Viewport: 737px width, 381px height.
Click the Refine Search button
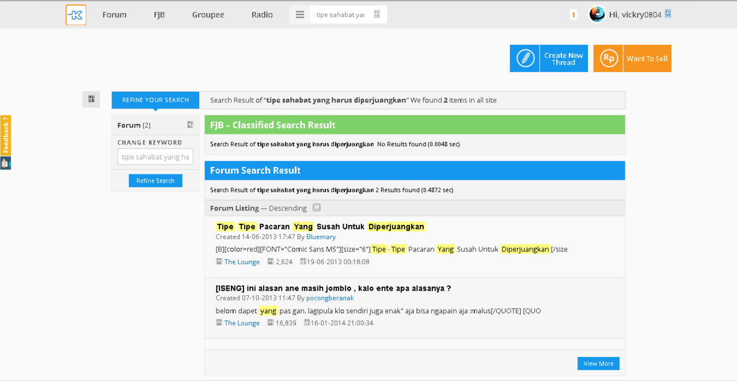(x=155, y=181)
